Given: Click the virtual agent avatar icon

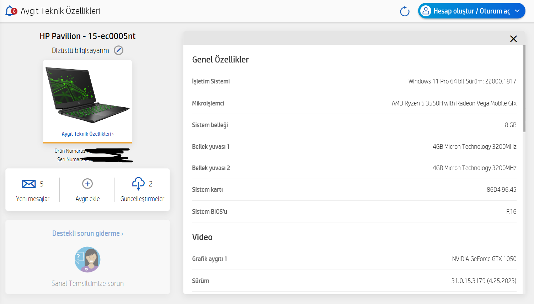Looking at the screenshot, I should 87,260.
